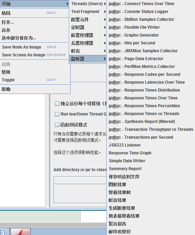Image resolution: width=195 pixels, height=235 pixels.
Task: Open 帮助 from the context menu
Action: (x=35, y=89)
